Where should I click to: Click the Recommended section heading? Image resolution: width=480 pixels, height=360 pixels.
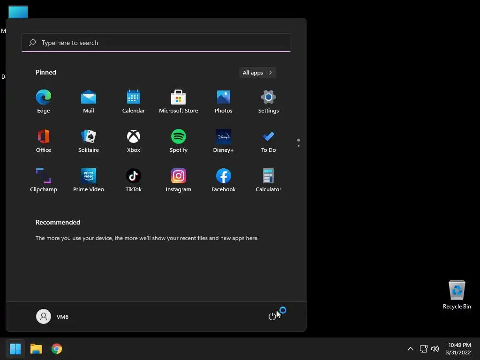(x=58, y=222)
